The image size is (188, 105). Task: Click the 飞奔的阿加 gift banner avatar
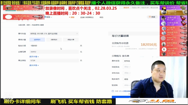[9, 17]
